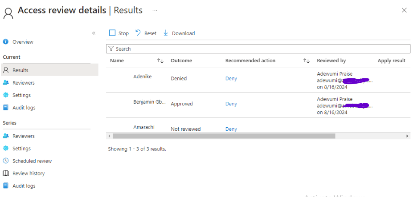Select Results in the sidebar
The width and height of the screenshot is (417, 198).
[20, 70]
